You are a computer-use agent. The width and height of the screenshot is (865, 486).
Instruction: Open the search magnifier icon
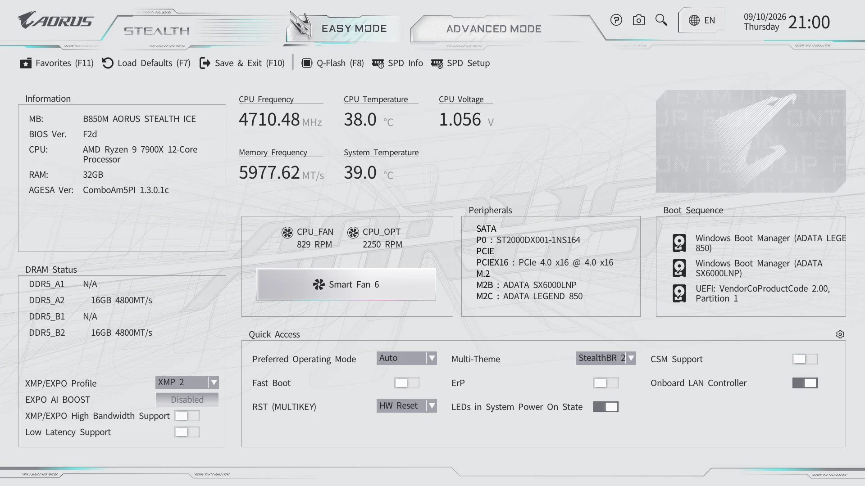(x=661, y=20)
